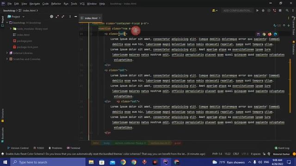Open page in Edge browser icon
The image size is (296, 166).
pyautogui.click(x=276, y=34)
